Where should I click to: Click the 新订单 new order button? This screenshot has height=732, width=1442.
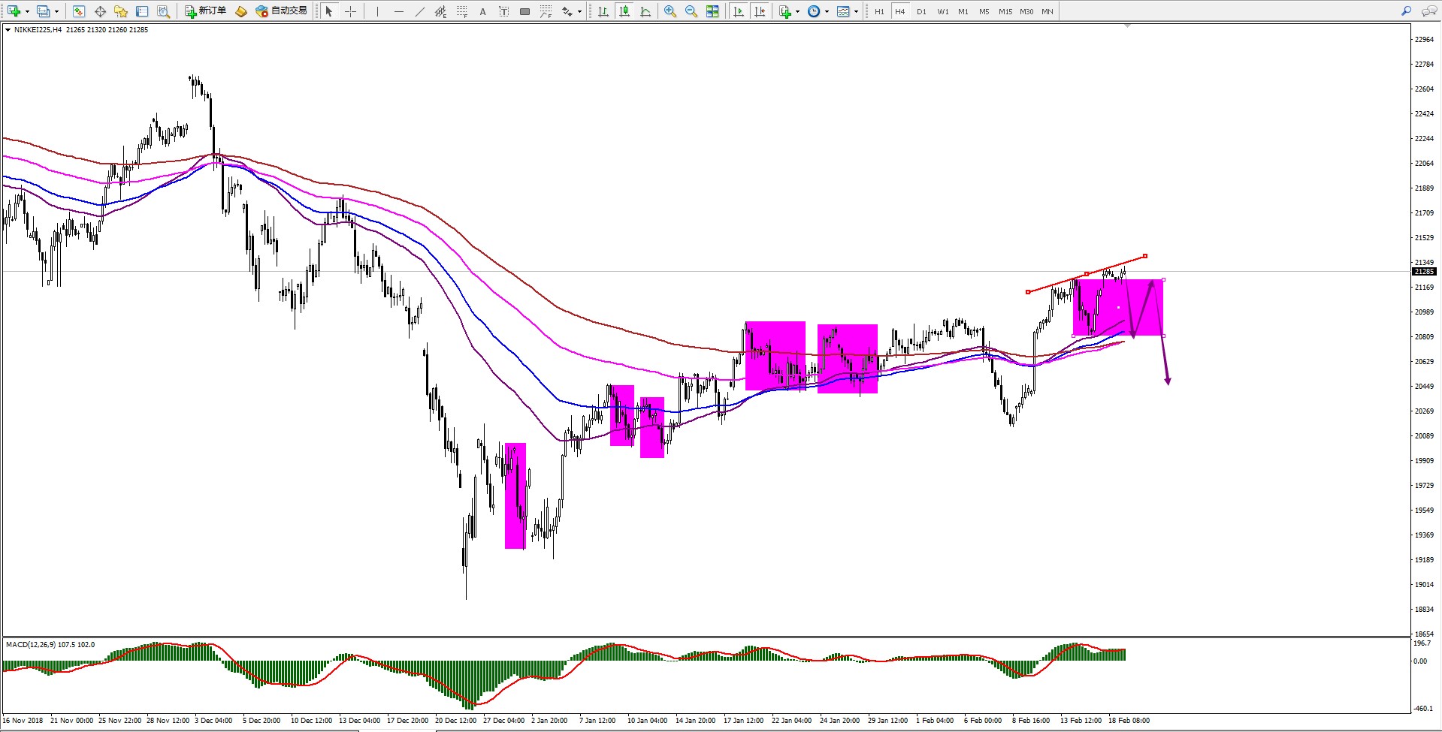point(206,11)
